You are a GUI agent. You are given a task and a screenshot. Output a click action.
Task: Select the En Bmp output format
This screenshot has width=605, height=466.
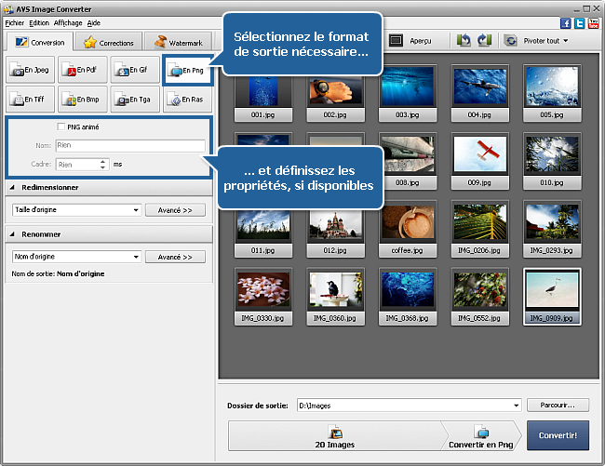[x=83, y=100]
